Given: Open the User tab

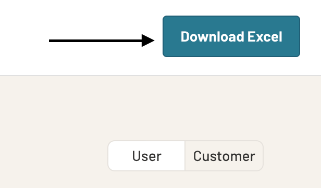Looking at the screenshot, I should pos(146,156).
